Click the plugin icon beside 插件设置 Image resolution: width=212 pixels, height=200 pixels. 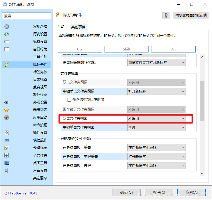(7, 133)
